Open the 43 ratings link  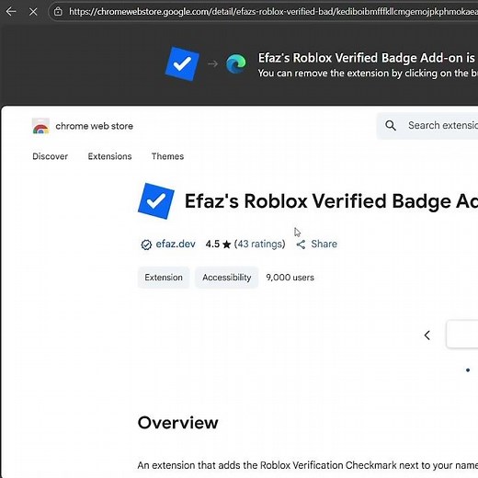260,244
